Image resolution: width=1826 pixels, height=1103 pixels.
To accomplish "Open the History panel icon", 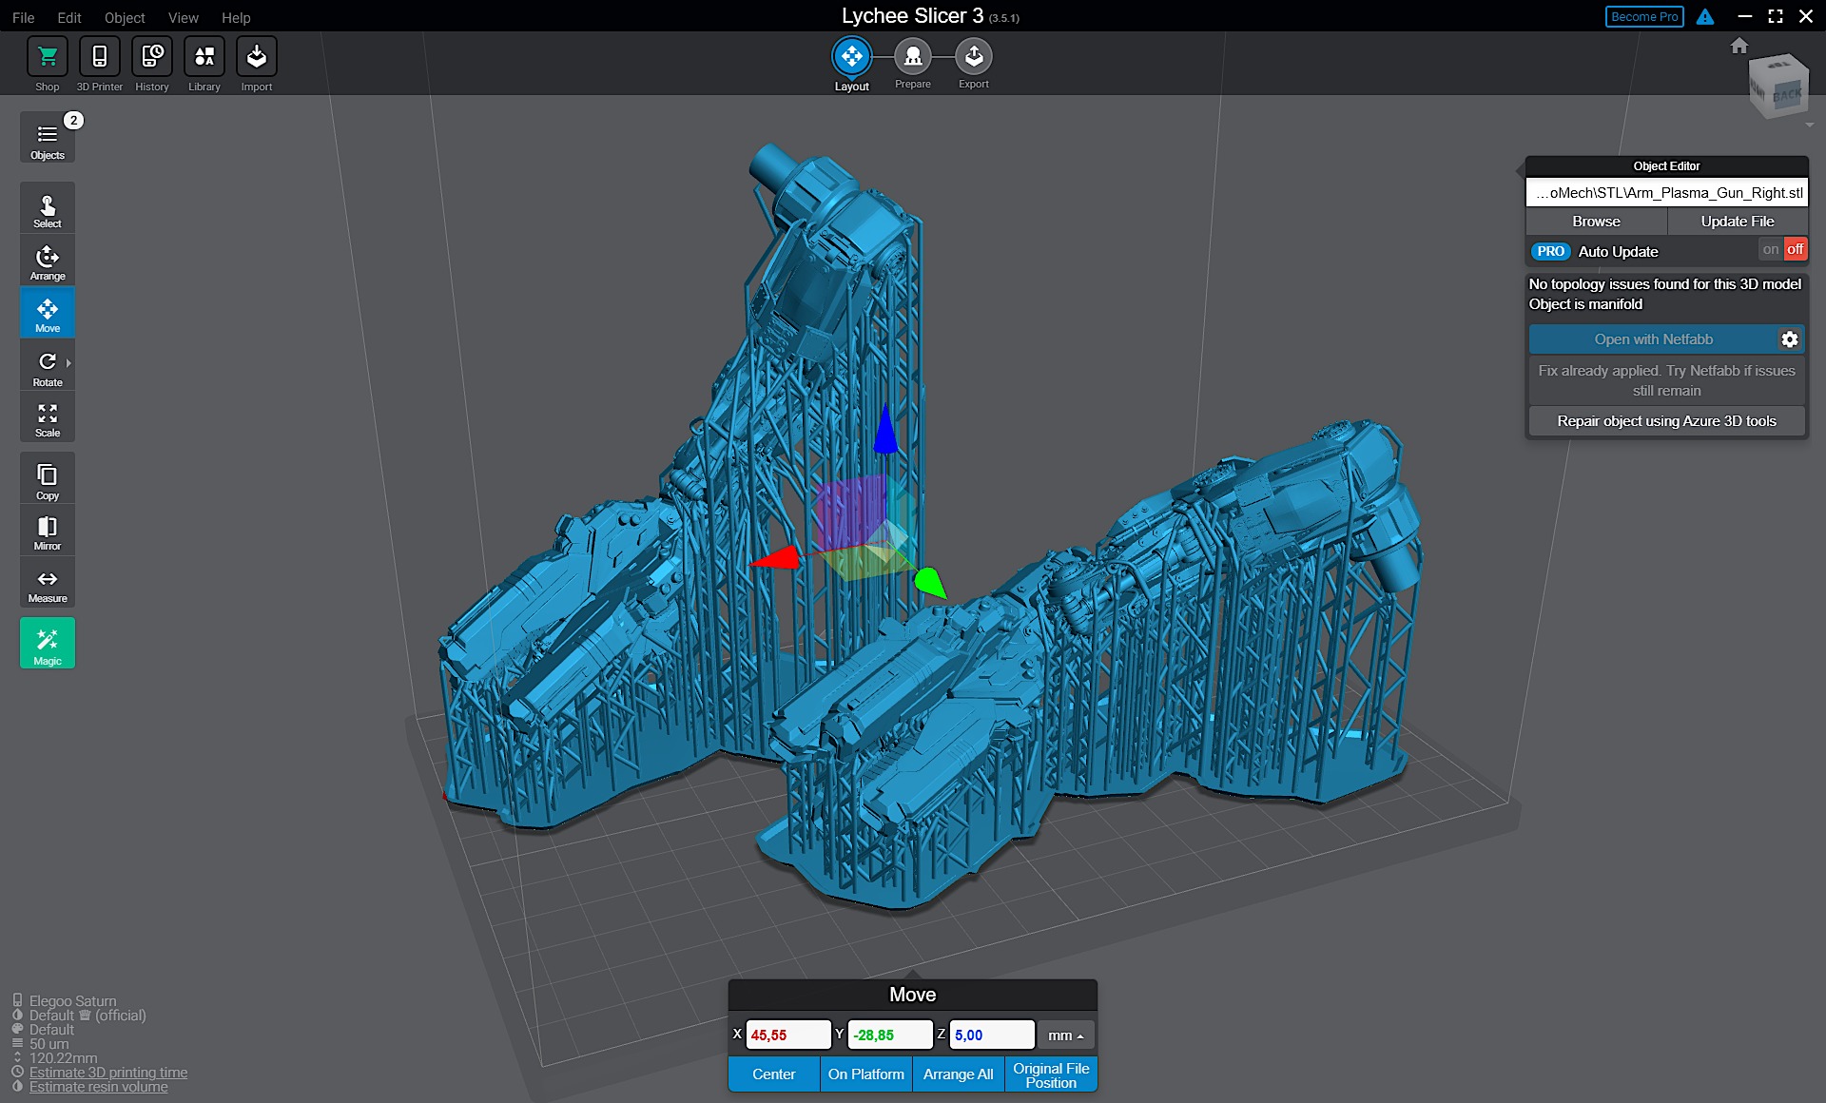I will tap(152, 57).
